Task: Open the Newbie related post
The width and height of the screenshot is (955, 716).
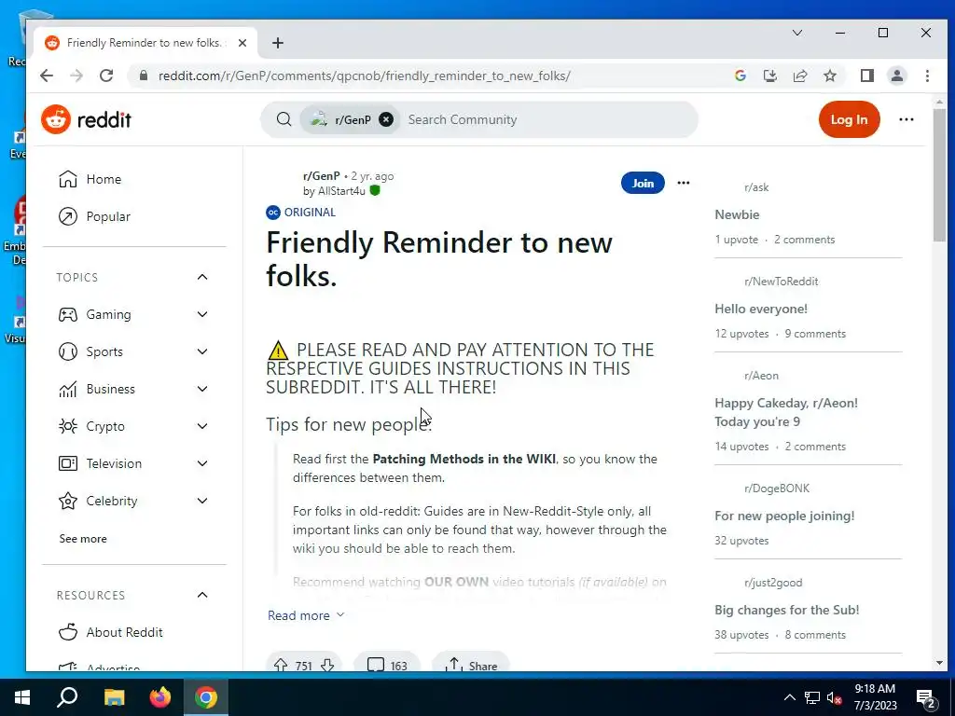Action: point(737,214)
